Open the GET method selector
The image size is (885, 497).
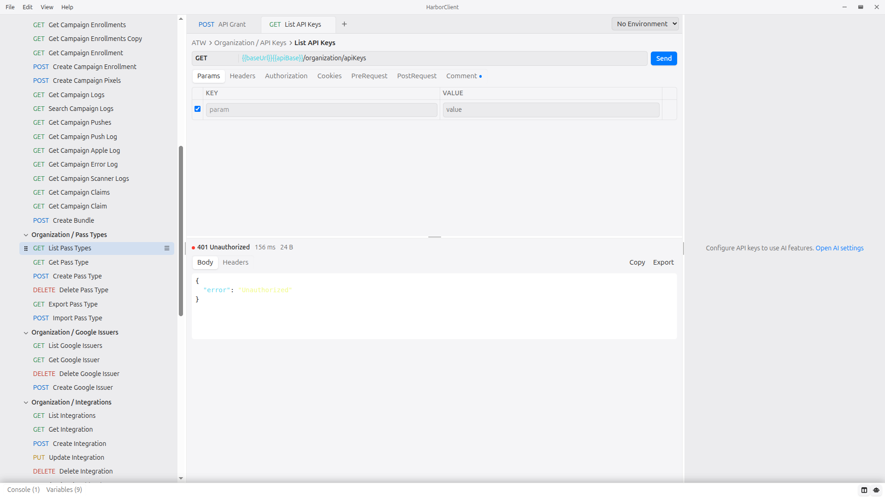coord(215,58)
